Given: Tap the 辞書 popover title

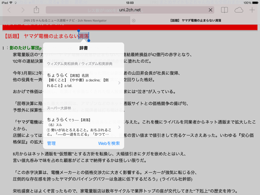Looking at the screenshot, I should (x=83, y=48).
